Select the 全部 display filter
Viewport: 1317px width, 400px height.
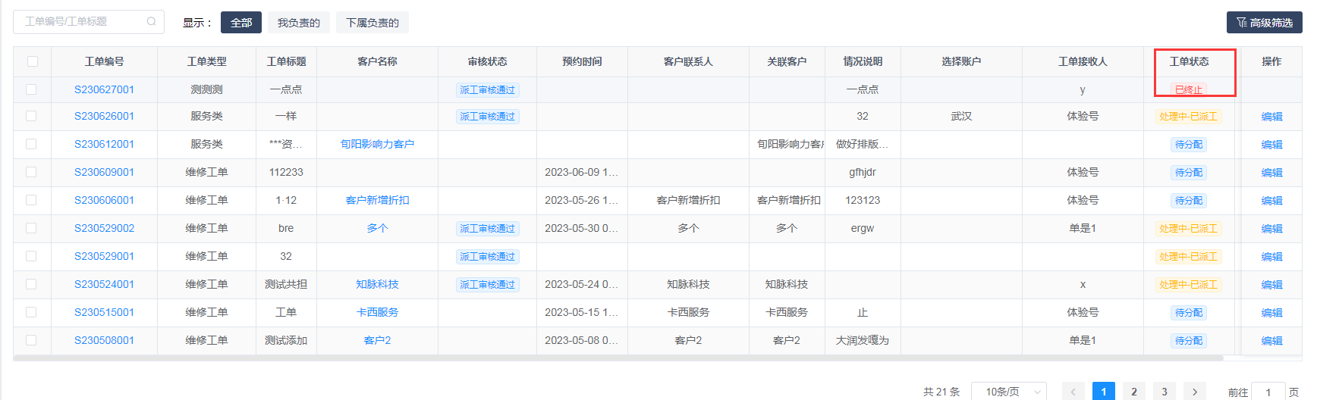click(241, 23)
